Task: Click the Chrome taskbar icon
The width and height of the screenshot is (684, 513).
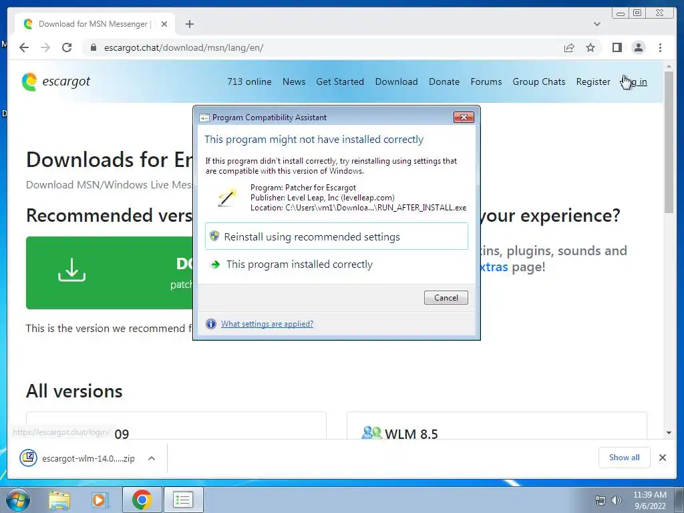Action: pos(142,500)
